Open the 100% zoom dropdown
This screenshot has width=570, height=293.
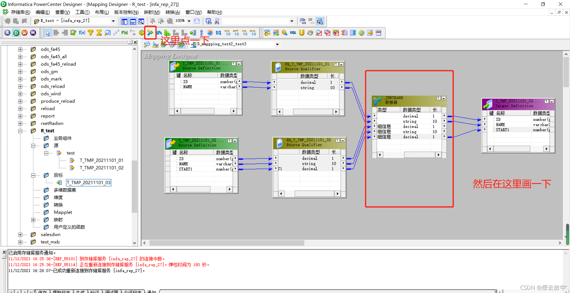189,21
